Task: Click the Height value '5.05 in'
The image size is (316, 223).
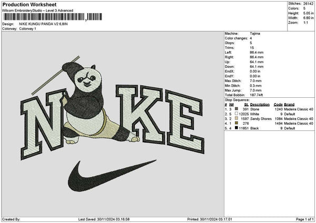Action: 308,13
